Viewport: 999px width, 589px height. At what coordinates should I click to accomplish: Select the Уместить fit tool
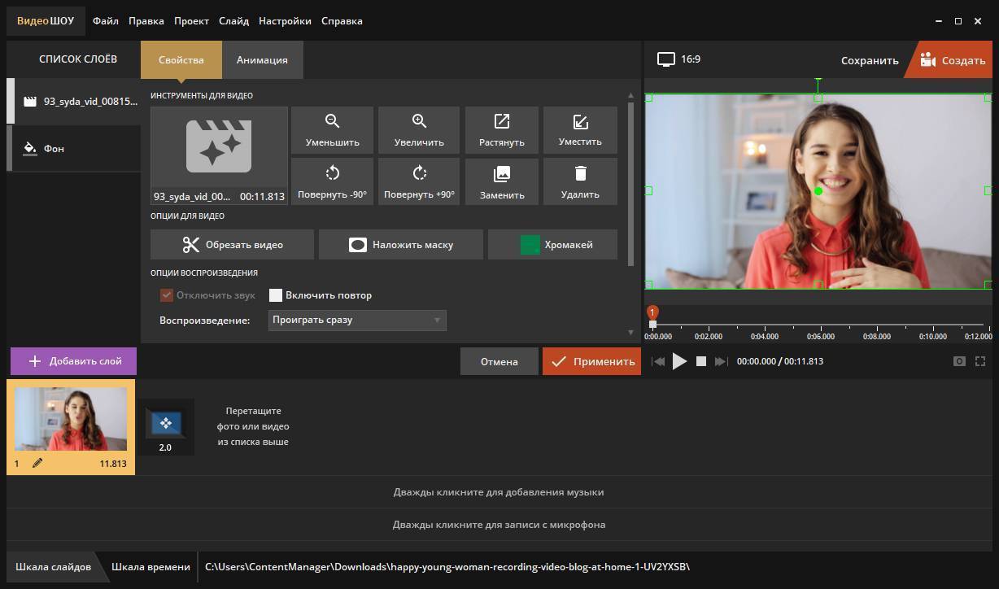point(580,122)
